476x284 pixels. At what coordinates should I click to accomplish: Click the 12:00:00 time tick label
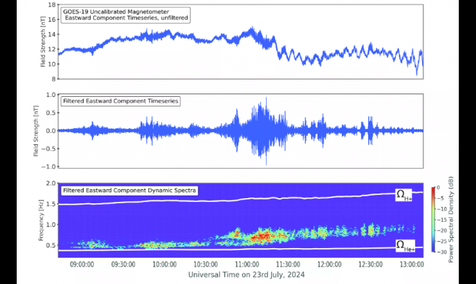click(329, 264)
